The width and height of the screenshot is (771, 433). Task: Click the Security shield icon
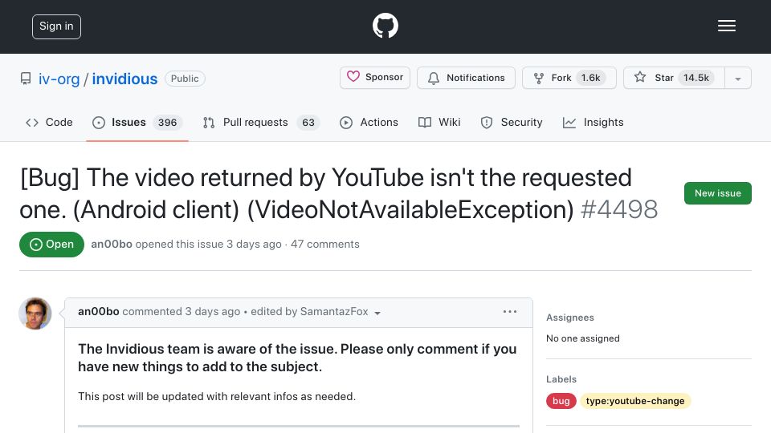tap(487, 123)
